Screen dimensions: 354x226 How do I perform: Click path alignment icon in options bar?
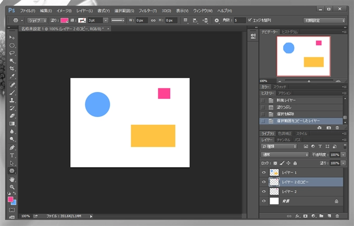[x=195, y=20]
